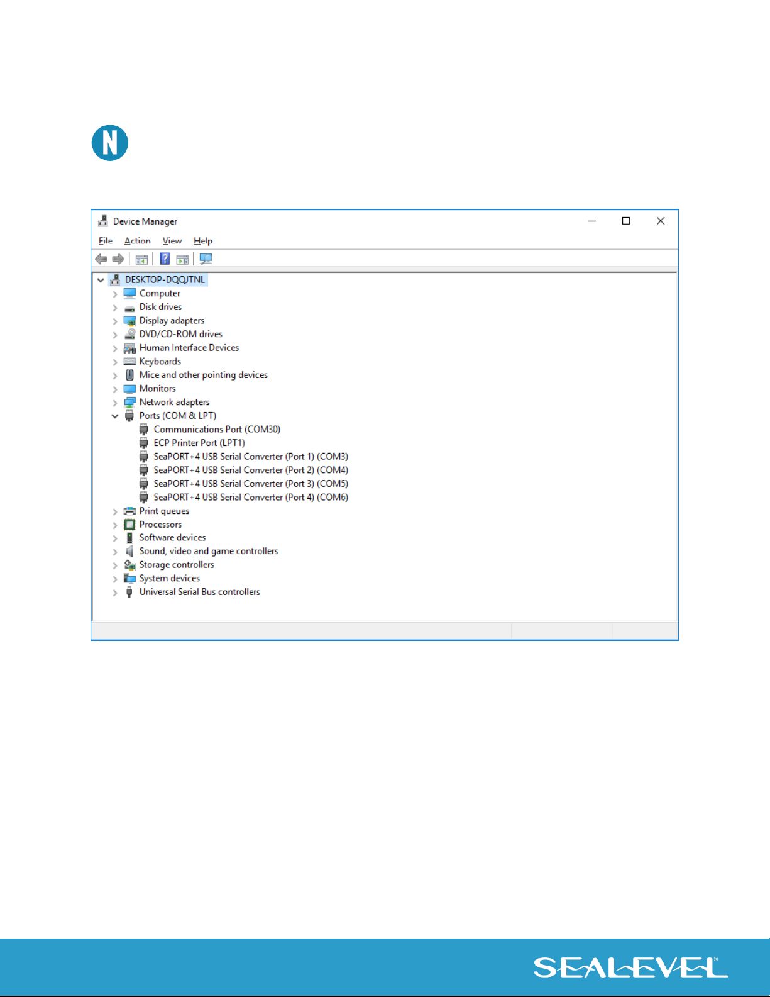
Task: Select SeaPORT+4 Converter Port 1 (COM3)
Action: pyautogui.click(x=251, y=457)
